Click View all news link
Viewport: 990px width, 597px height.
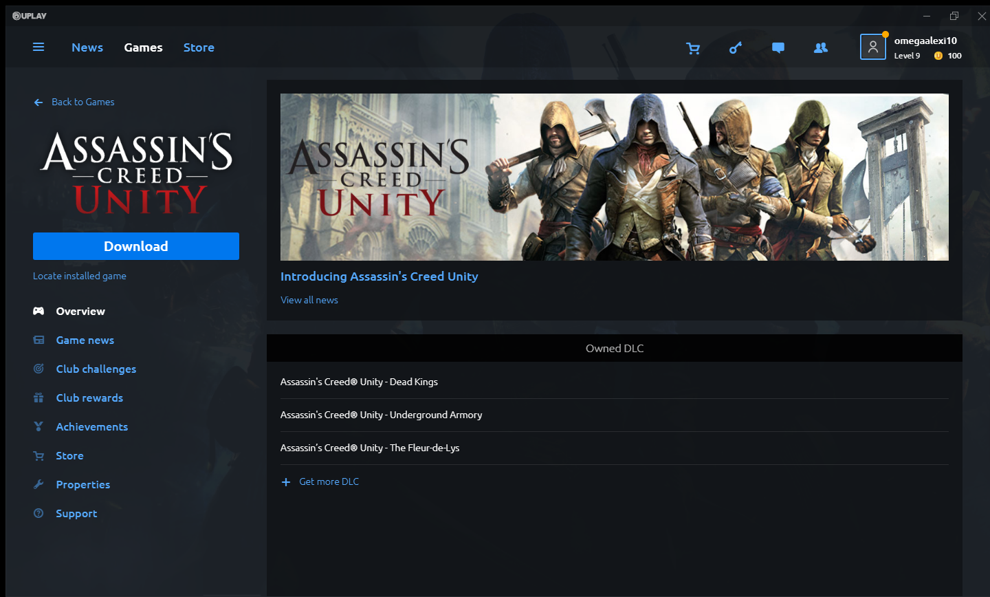(x=309, y=300)
